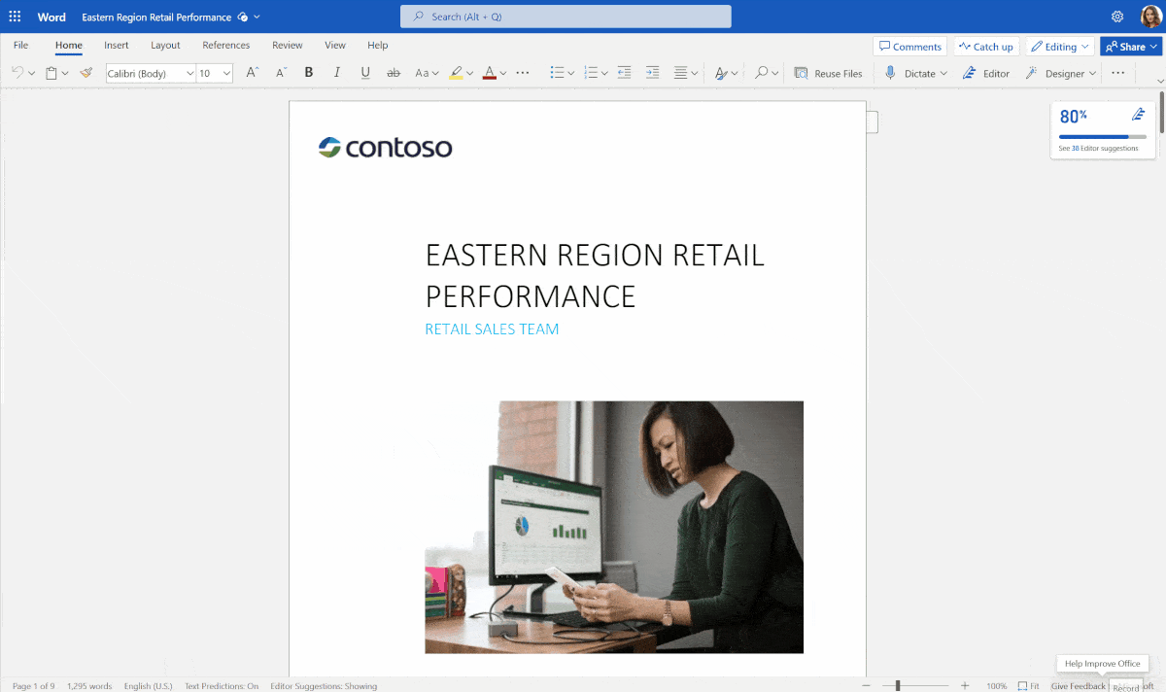Toggle Strikethrough formatting
Screen dimensions: 1166x692
(394, 73)
